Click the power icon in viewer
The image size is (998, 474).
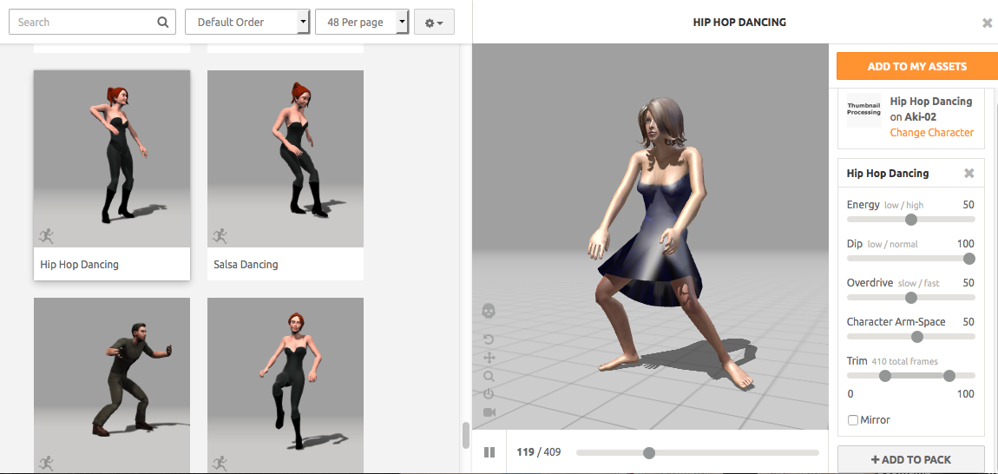489,394
